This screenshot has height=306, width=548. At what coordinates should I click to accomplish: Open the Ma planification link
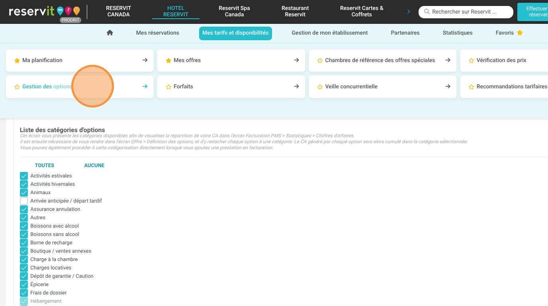coord(42,60)
